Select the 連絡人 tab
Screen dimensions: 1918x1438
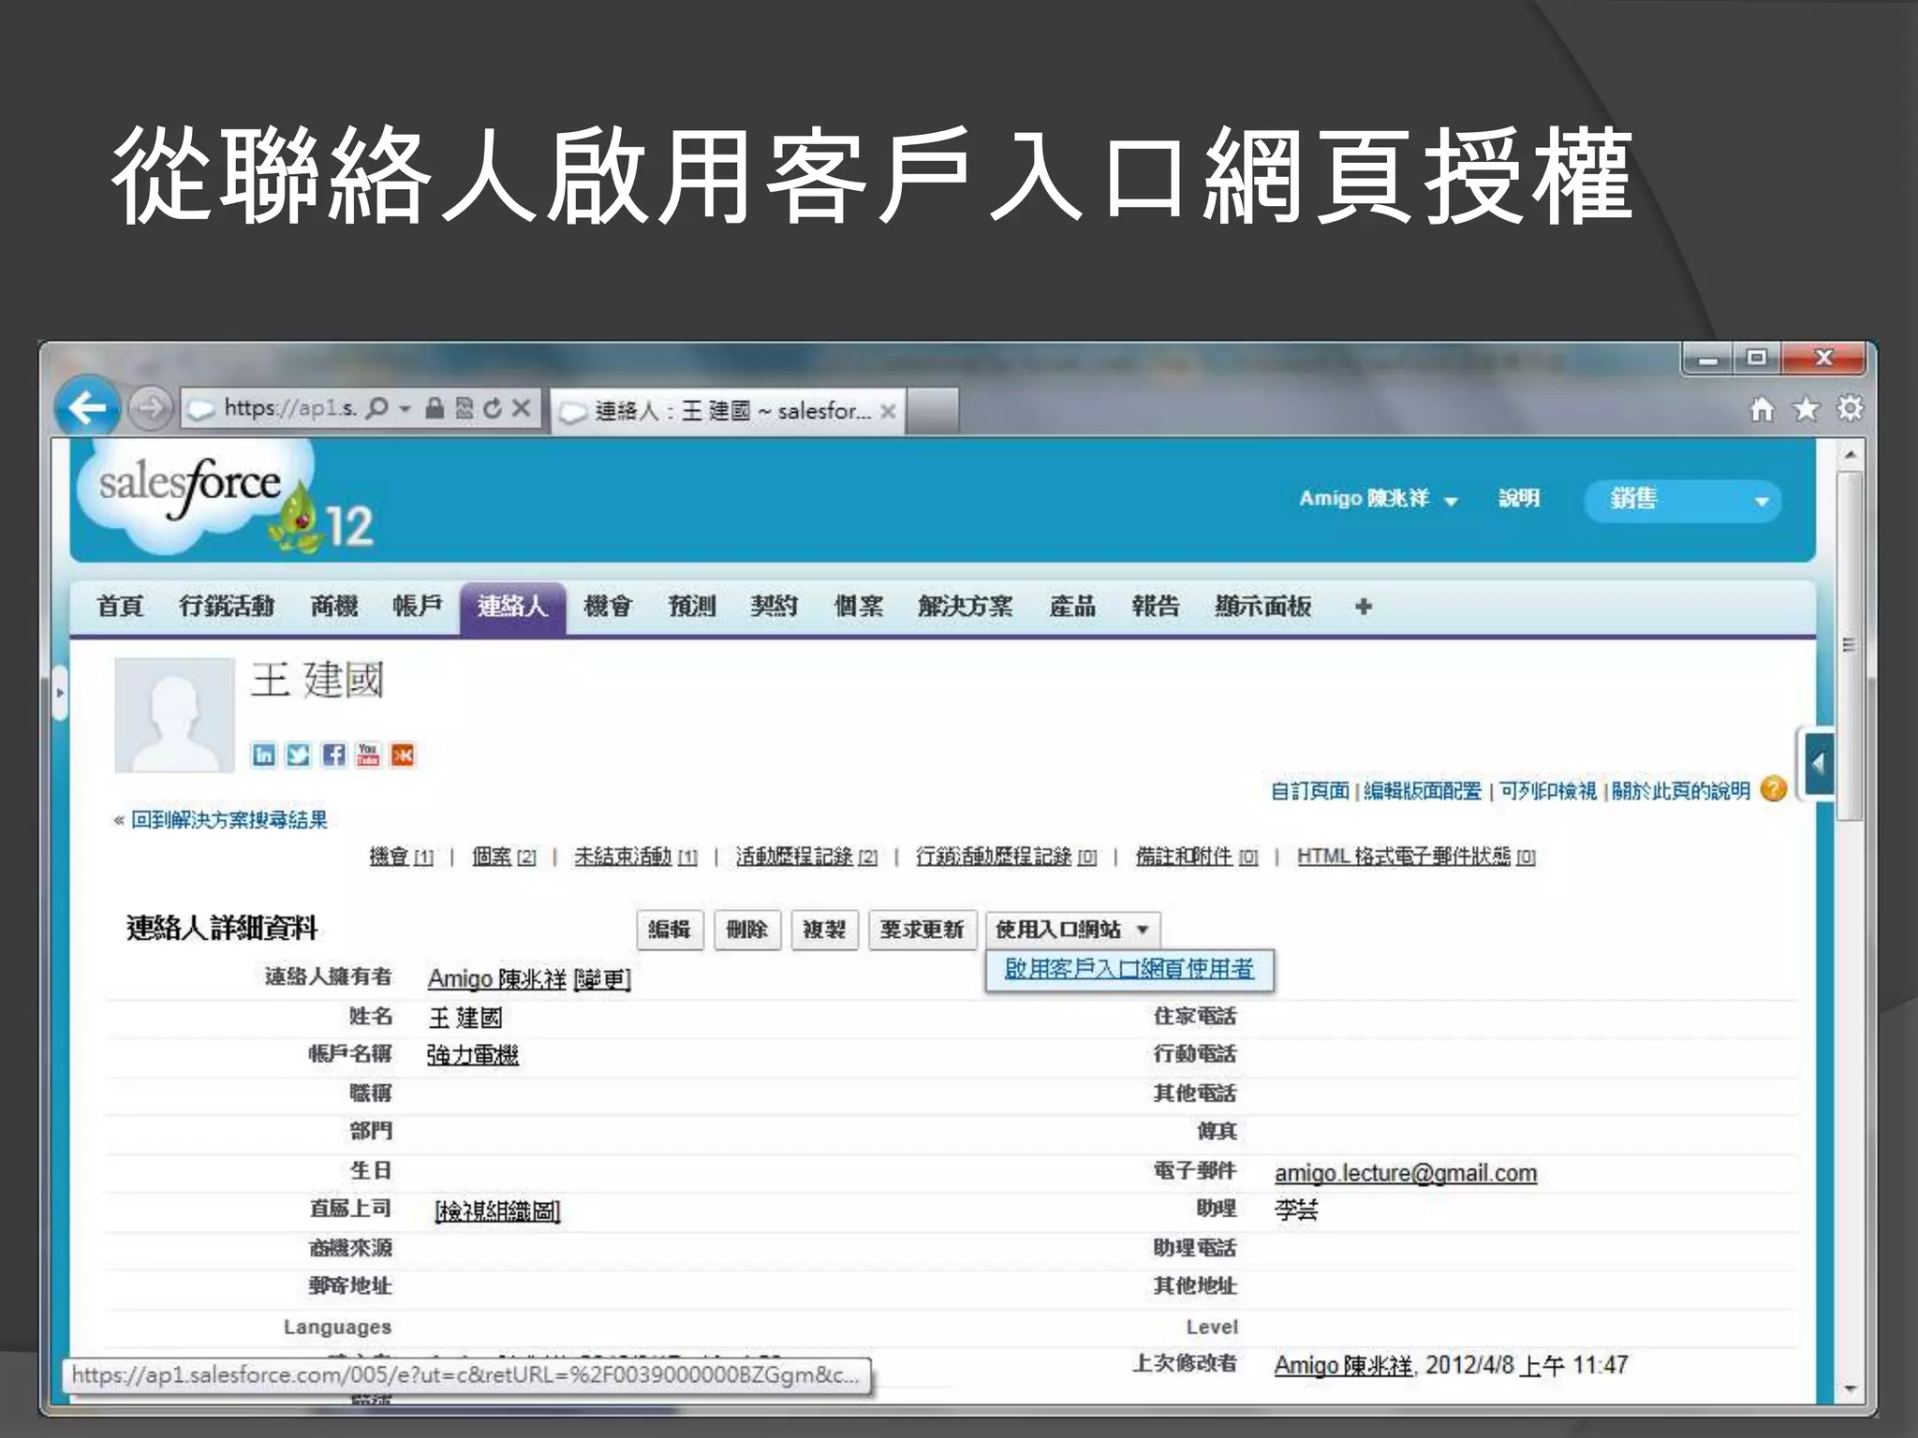tap(512, 607)
